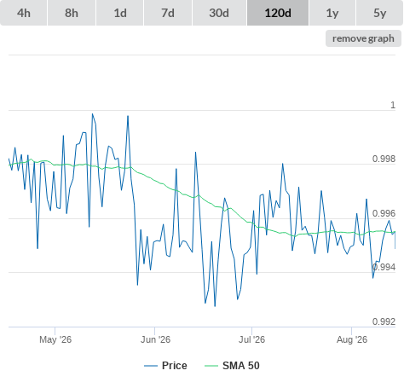The width and height of the screenshot is (404, 388).
Task: Click the Jul '26 axis label
Action: [x=251, y=339]
